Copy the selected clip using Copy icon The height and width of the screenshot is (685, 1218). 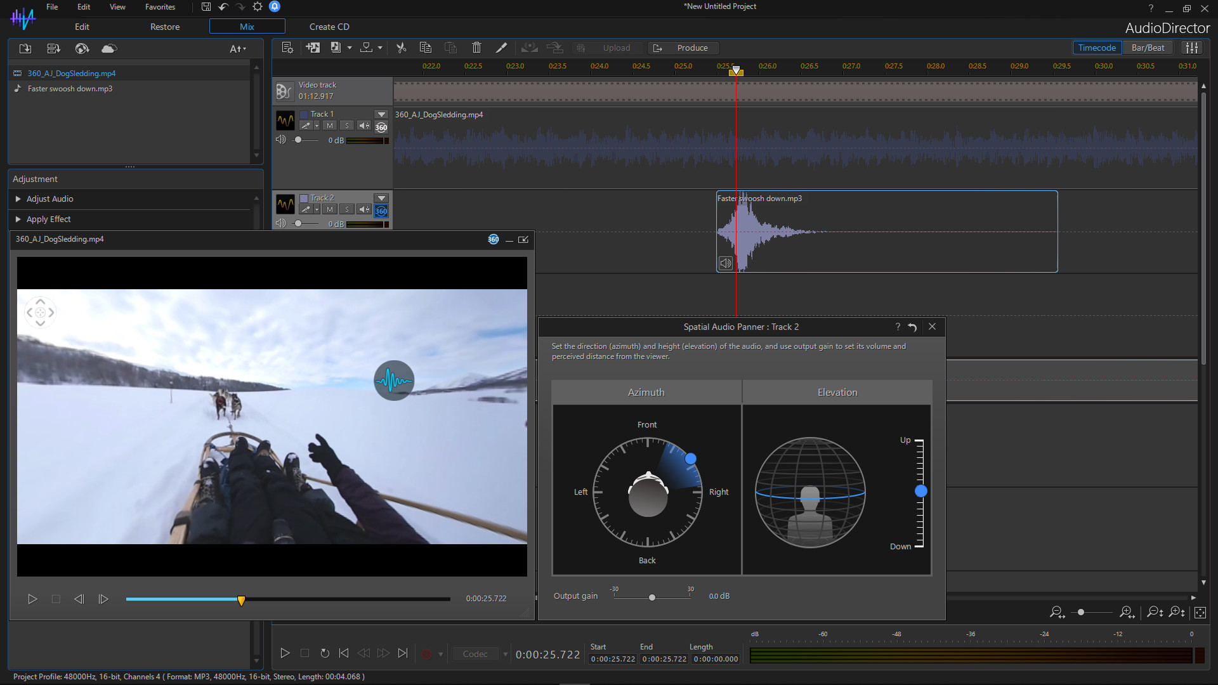click(425, 47)
